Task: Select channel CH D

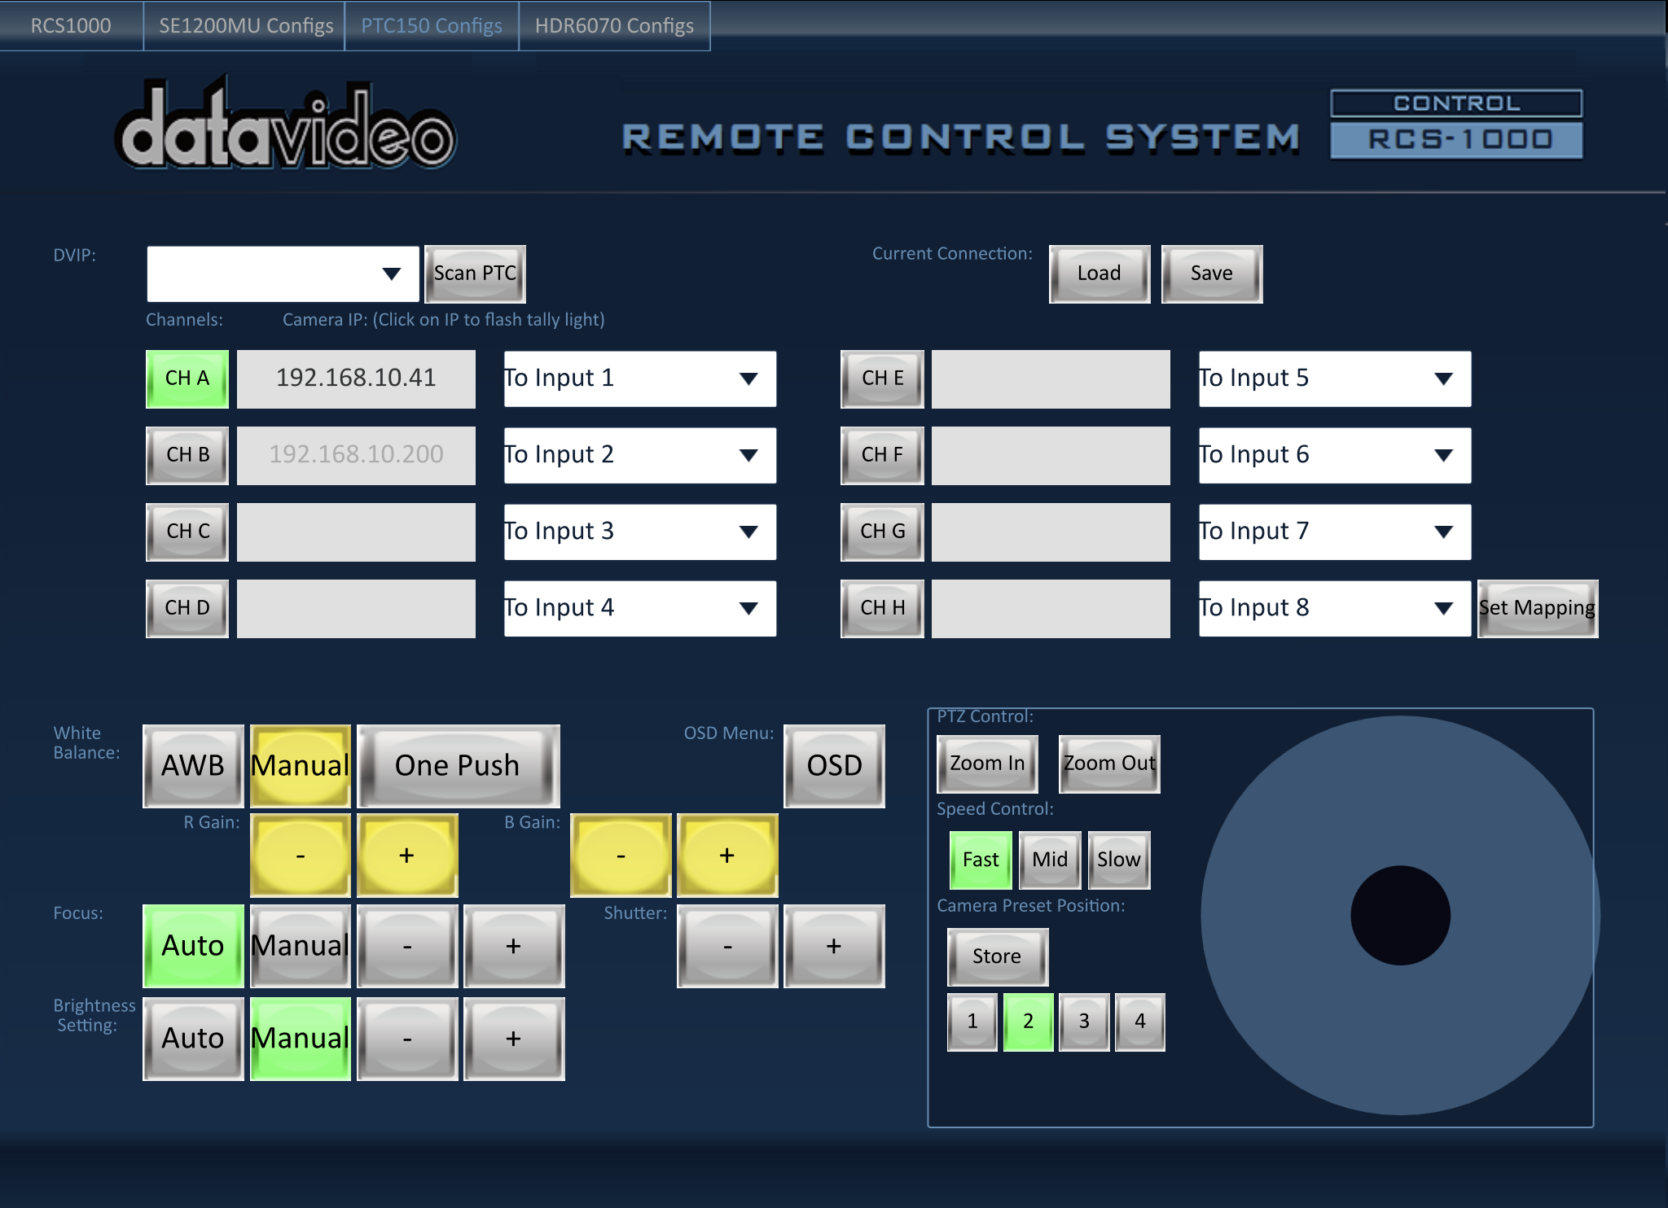Action: tap(187, 608)
